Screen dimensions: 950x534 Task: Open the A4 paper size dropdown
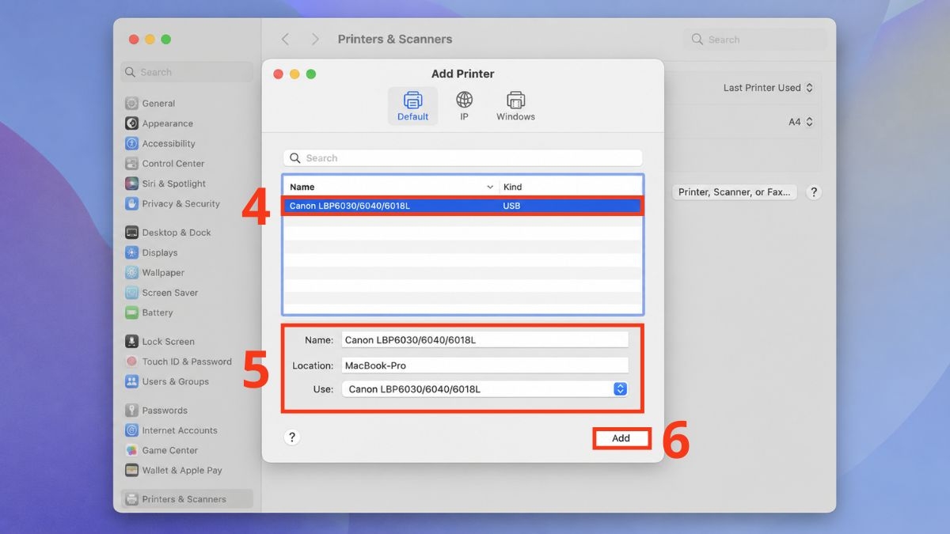(x=800, y=122)
